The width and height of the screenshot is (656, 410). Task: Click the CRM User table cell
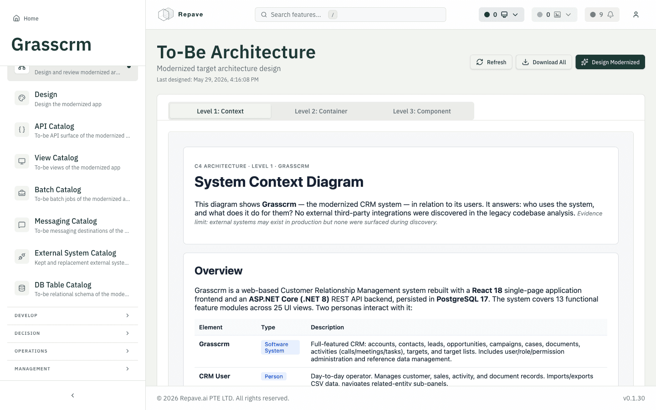215,376
